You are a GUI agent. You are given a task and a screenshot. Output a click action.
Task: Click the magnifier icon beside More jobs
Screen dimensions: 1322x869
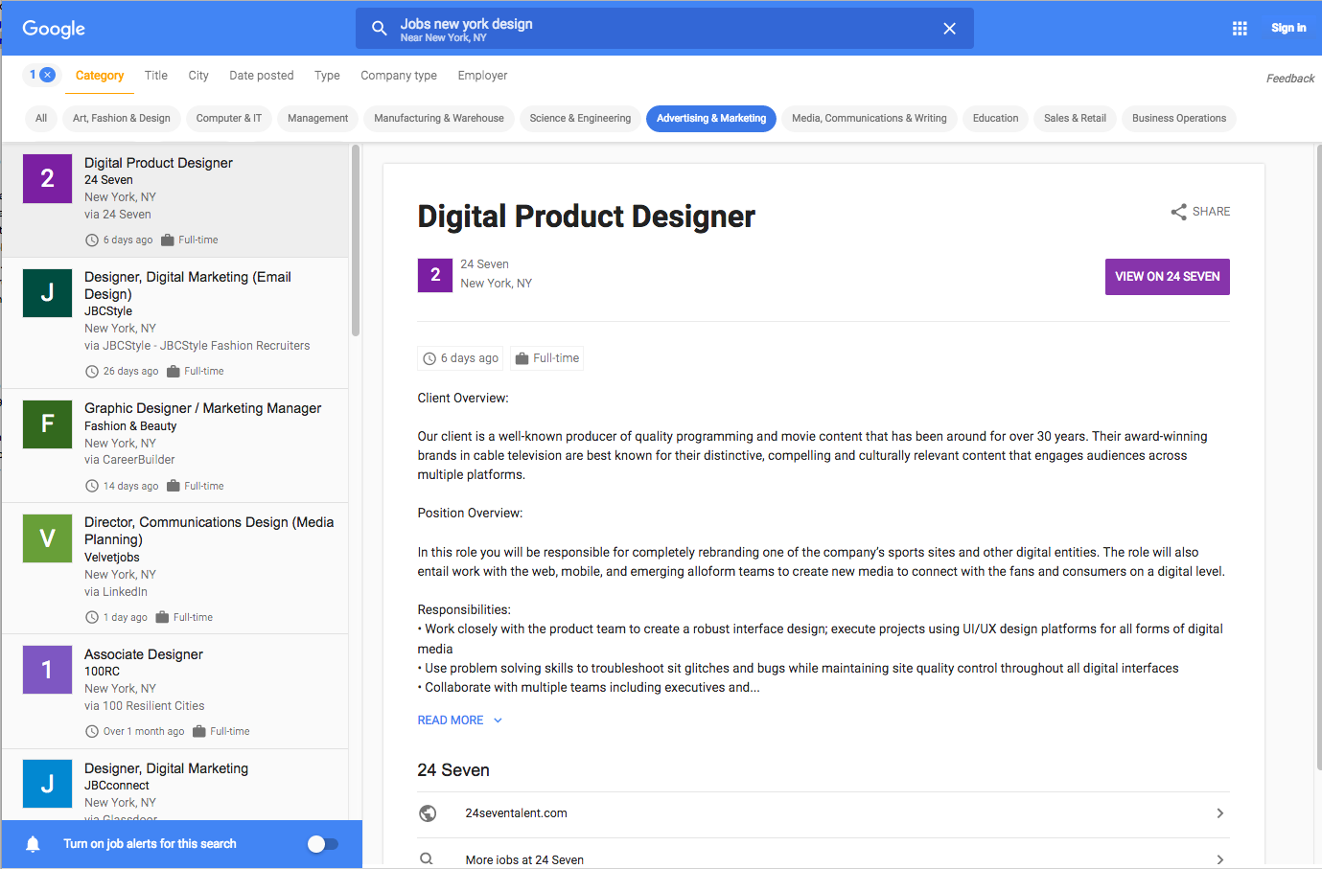tap(428, 859)
